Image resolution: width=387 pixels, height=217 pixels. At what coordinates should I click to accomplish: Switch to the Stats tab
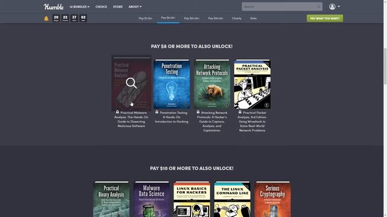(253, 18)
